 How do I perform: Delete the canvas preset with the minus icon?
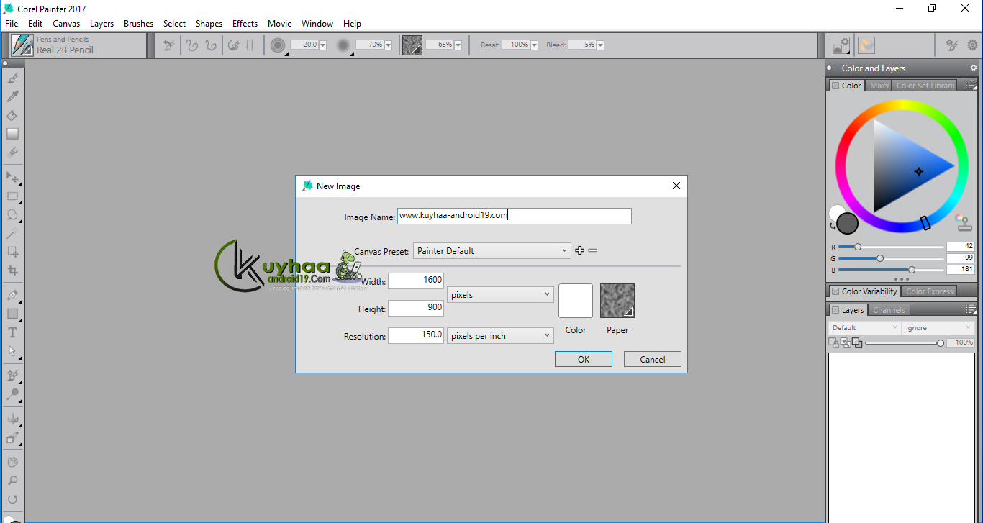[593, 250]
